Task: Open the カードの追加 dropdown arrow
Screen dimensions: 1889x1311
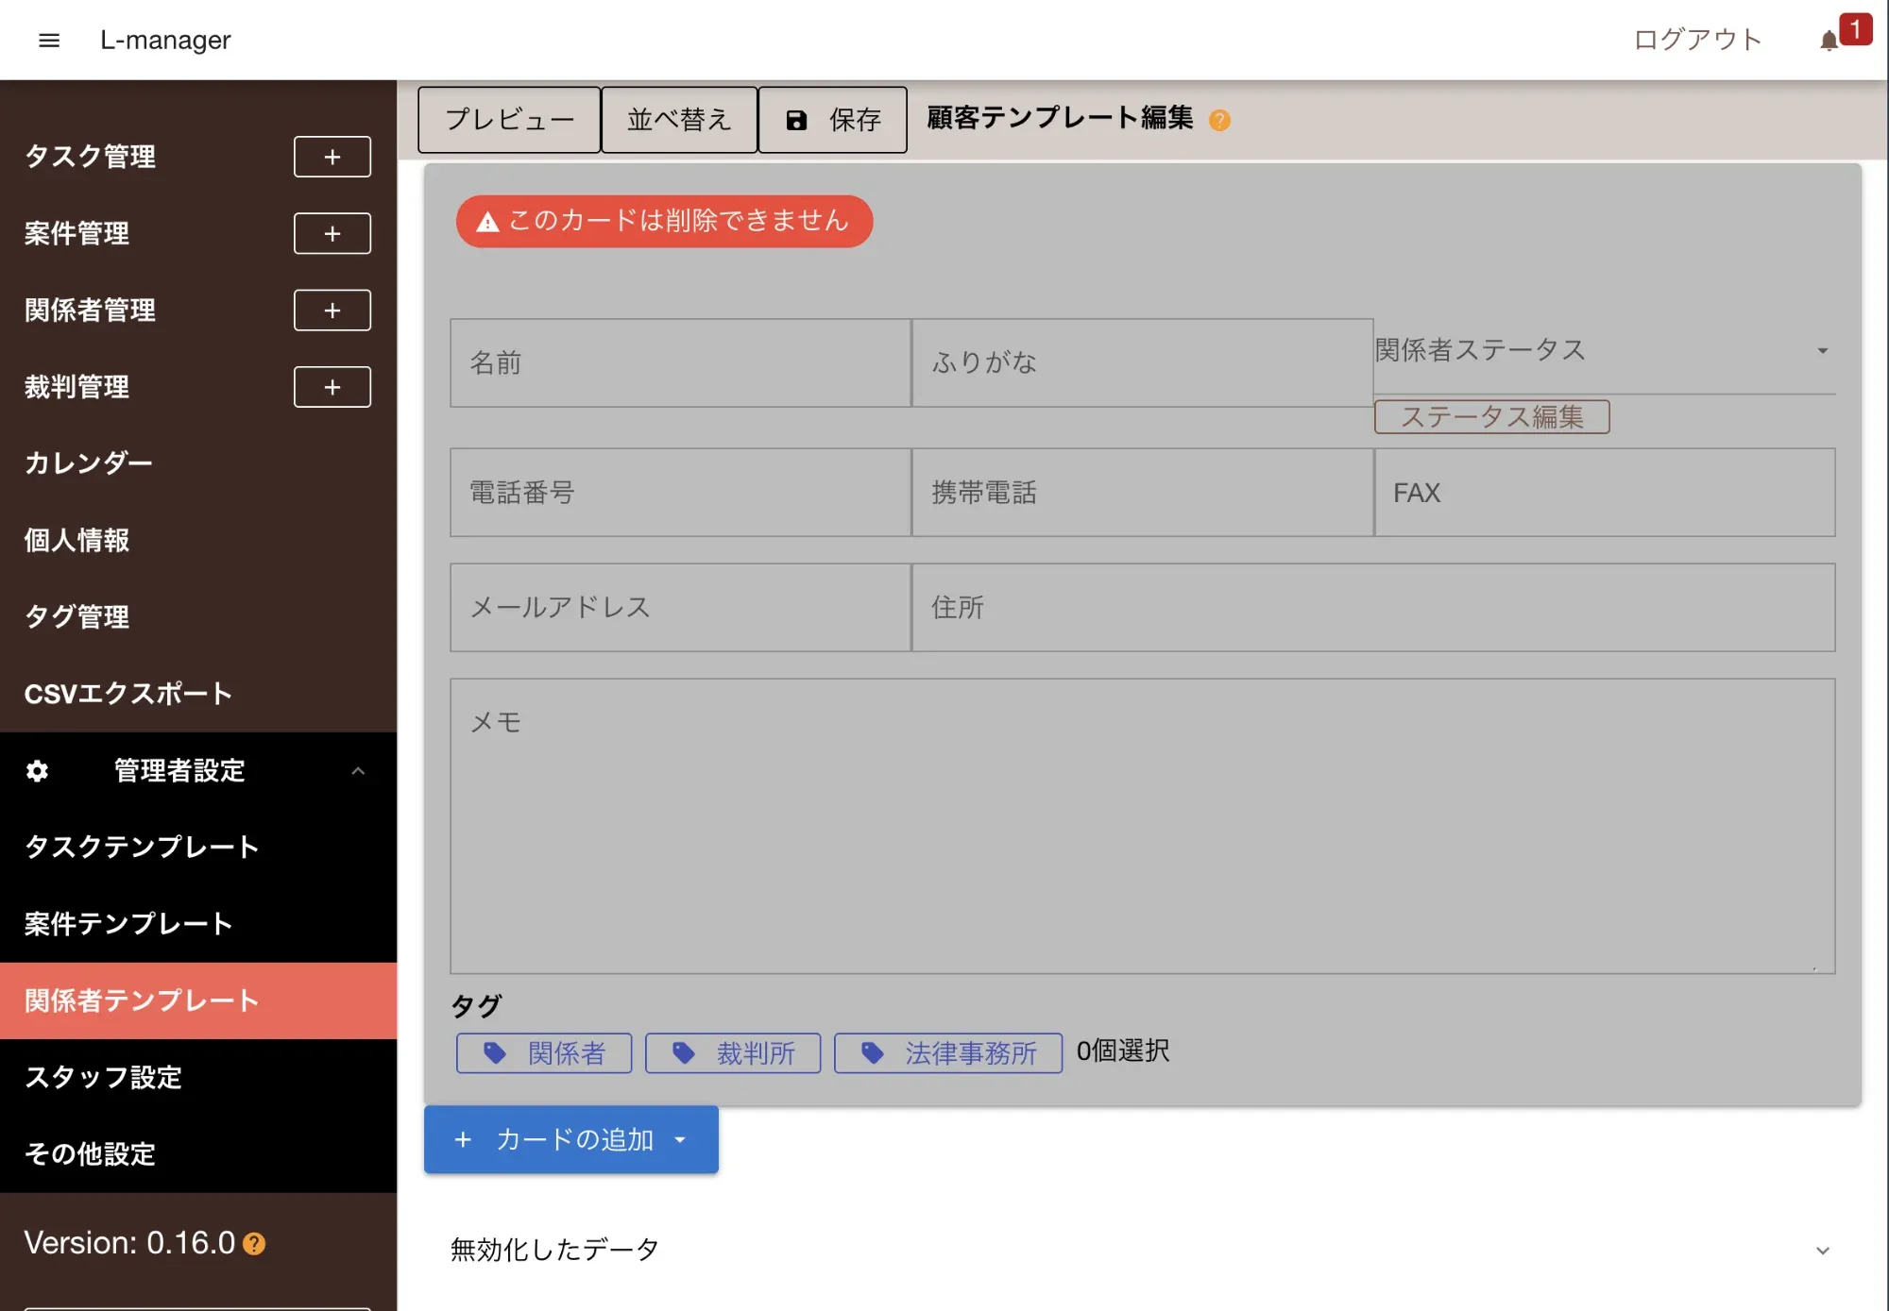Action: pyautogui.click(x=678, y=1139)
